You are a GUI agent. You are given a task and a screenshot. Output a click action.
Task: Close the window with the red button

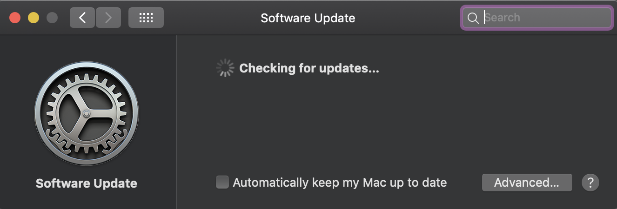pyautogui.click(x=15, y=18)
